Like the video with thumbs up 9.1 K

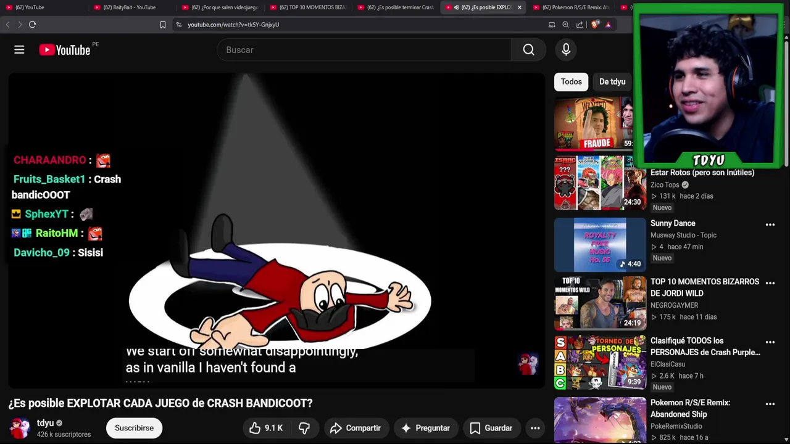tap(266, 428)
